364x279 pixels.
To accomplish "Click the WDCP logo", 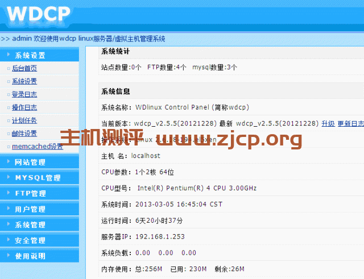I will [38, 14].
